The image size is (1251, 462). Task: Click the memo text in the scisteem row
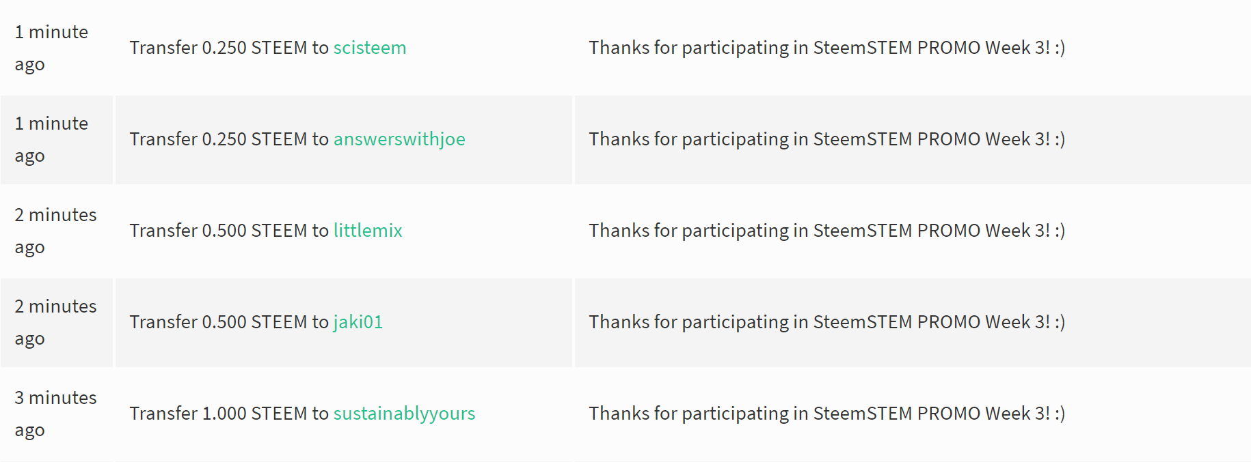coord(826,48)
